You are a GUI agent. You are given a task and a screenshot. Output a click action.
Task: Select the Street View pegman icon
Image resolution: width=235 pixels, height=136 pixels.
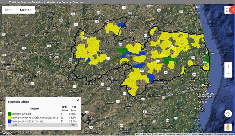coord(228,127)
